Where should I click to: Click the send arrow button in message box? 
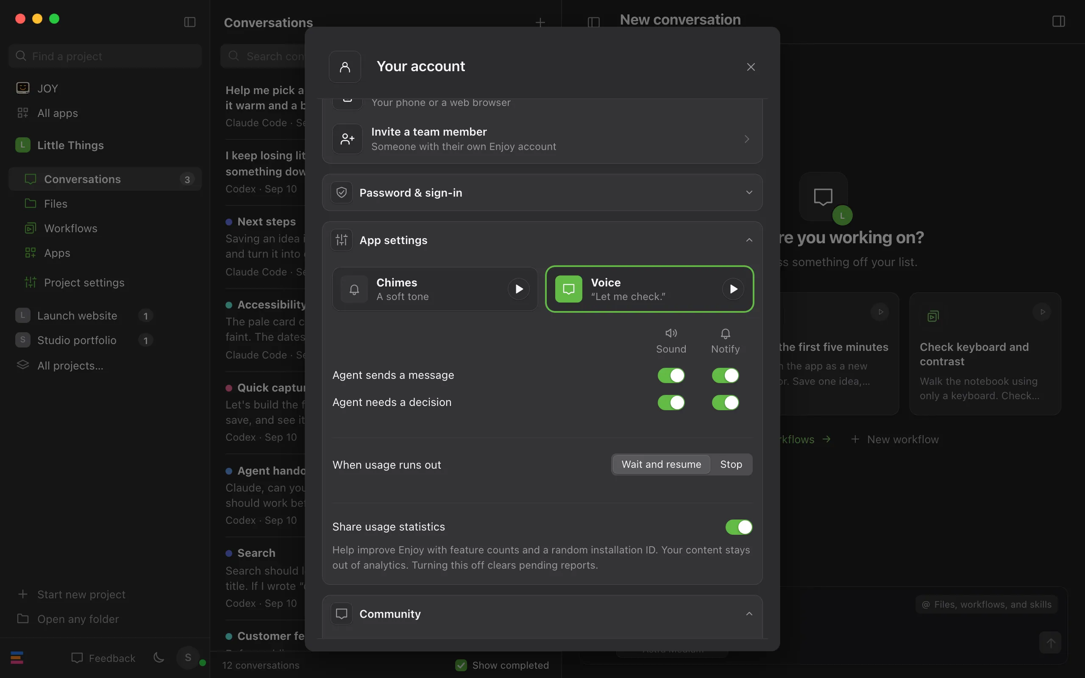coord(1051,642)
